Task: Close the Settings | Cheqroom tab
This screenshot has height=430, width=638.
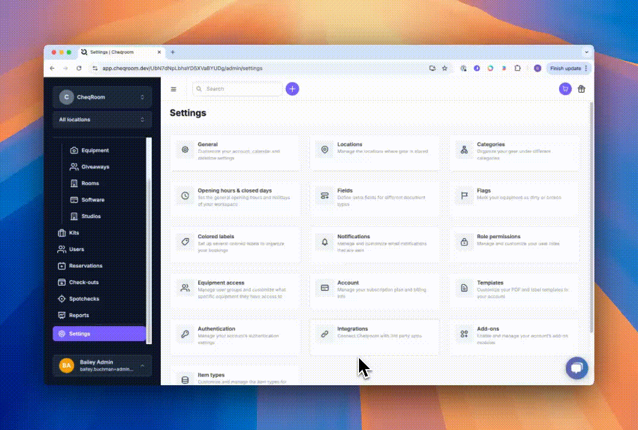Action: pos(159,52)
